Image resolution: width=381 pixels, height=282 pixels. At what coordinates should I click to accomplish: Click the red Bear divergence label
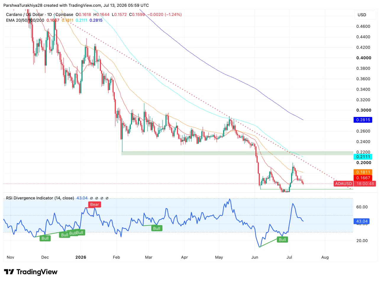[x=95, y=204]
